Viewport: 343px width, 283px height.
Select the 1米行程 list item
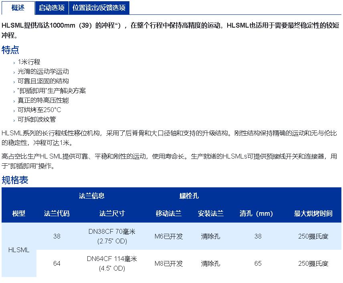click(x=29, y=62)
